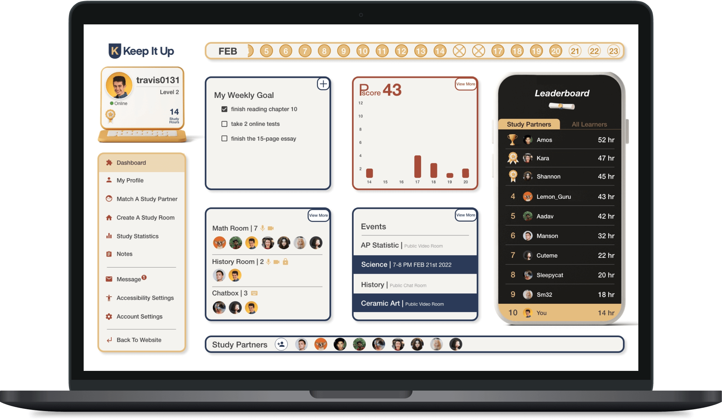Check off finish reading chapter 10
Viewport: 722px width, 420px height.
[224, 109]
